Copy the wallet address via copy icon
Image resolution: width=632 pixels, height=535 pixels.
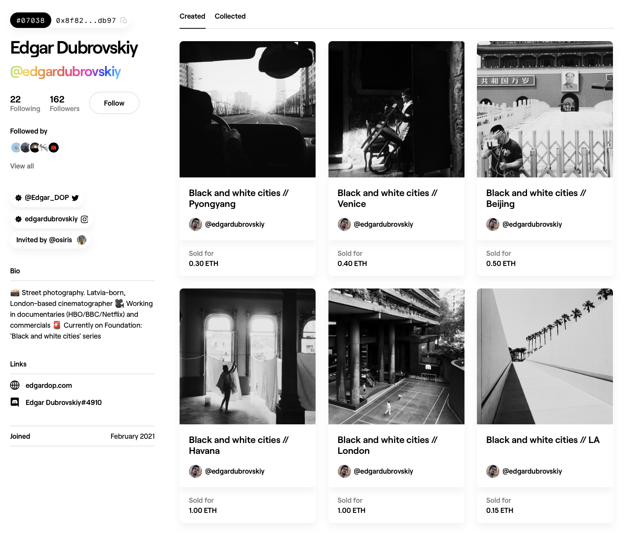pos(124,20)
